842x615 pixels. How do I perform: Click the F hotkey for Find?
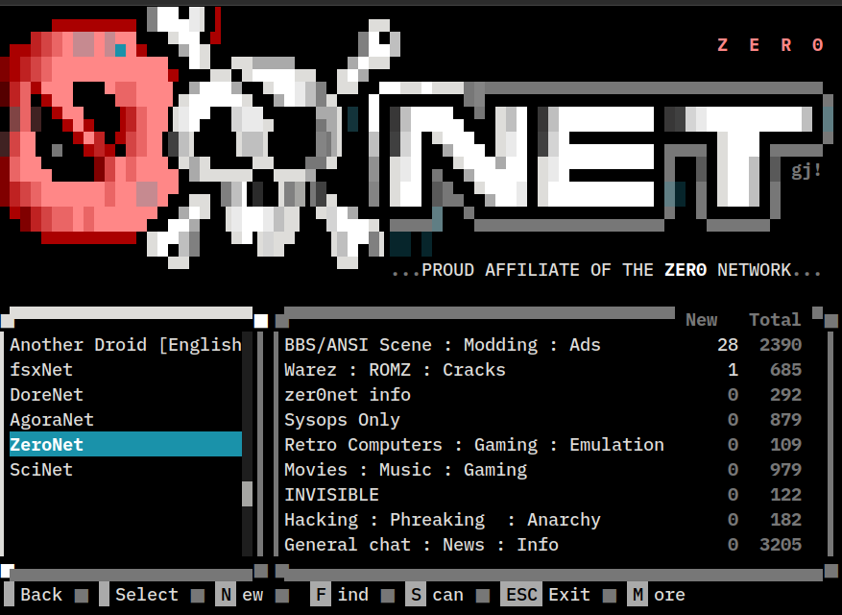pos(321,595)
